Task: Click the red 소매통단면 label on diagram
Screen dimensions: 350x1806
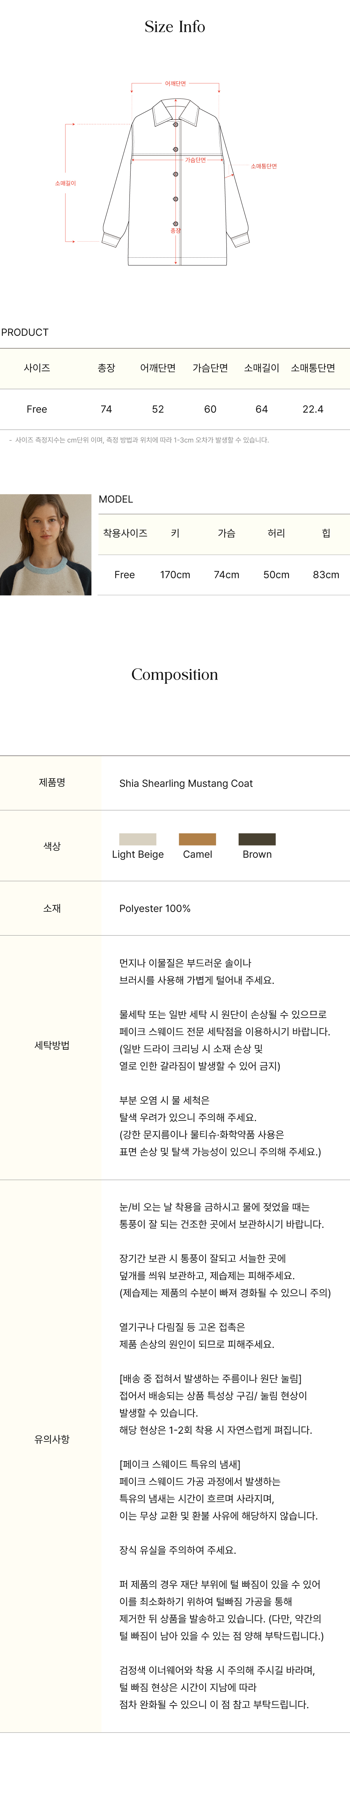Action: click(x=264, y=166)
